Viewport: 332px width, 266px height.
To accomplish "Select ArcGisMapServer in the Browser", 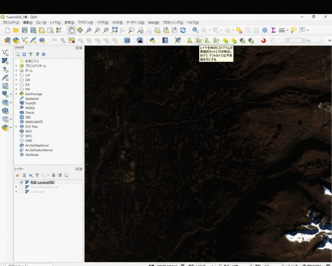I will point(37,145).
